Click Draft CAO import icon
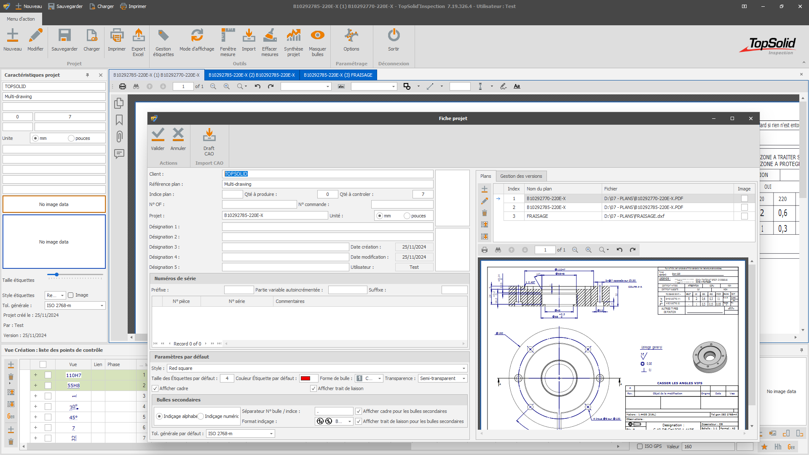809x455 pixels. tap(209, 142)
